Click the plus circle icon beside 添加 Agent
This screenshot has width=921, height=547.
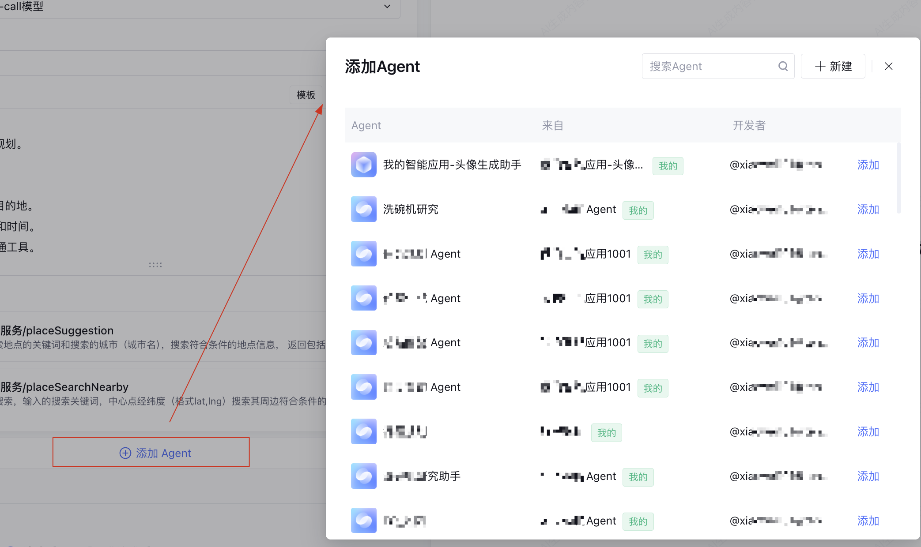tap(125, 453)
